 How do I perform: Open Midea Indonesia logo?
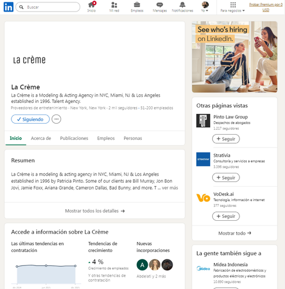[203, 268]
